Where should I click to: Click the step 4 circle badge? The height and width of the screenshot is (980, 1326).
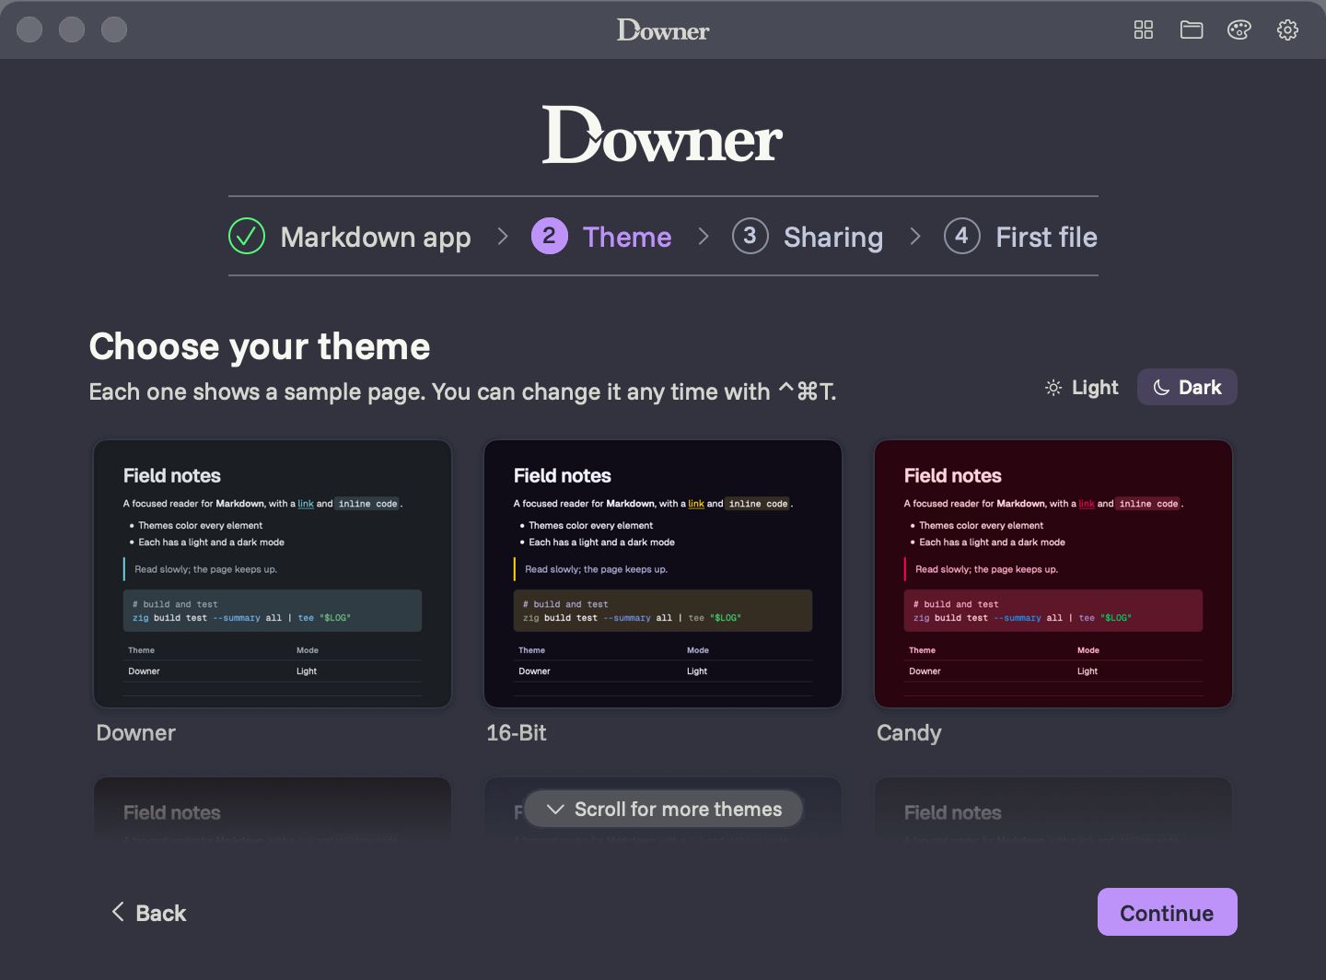click(x=962, y=237)
